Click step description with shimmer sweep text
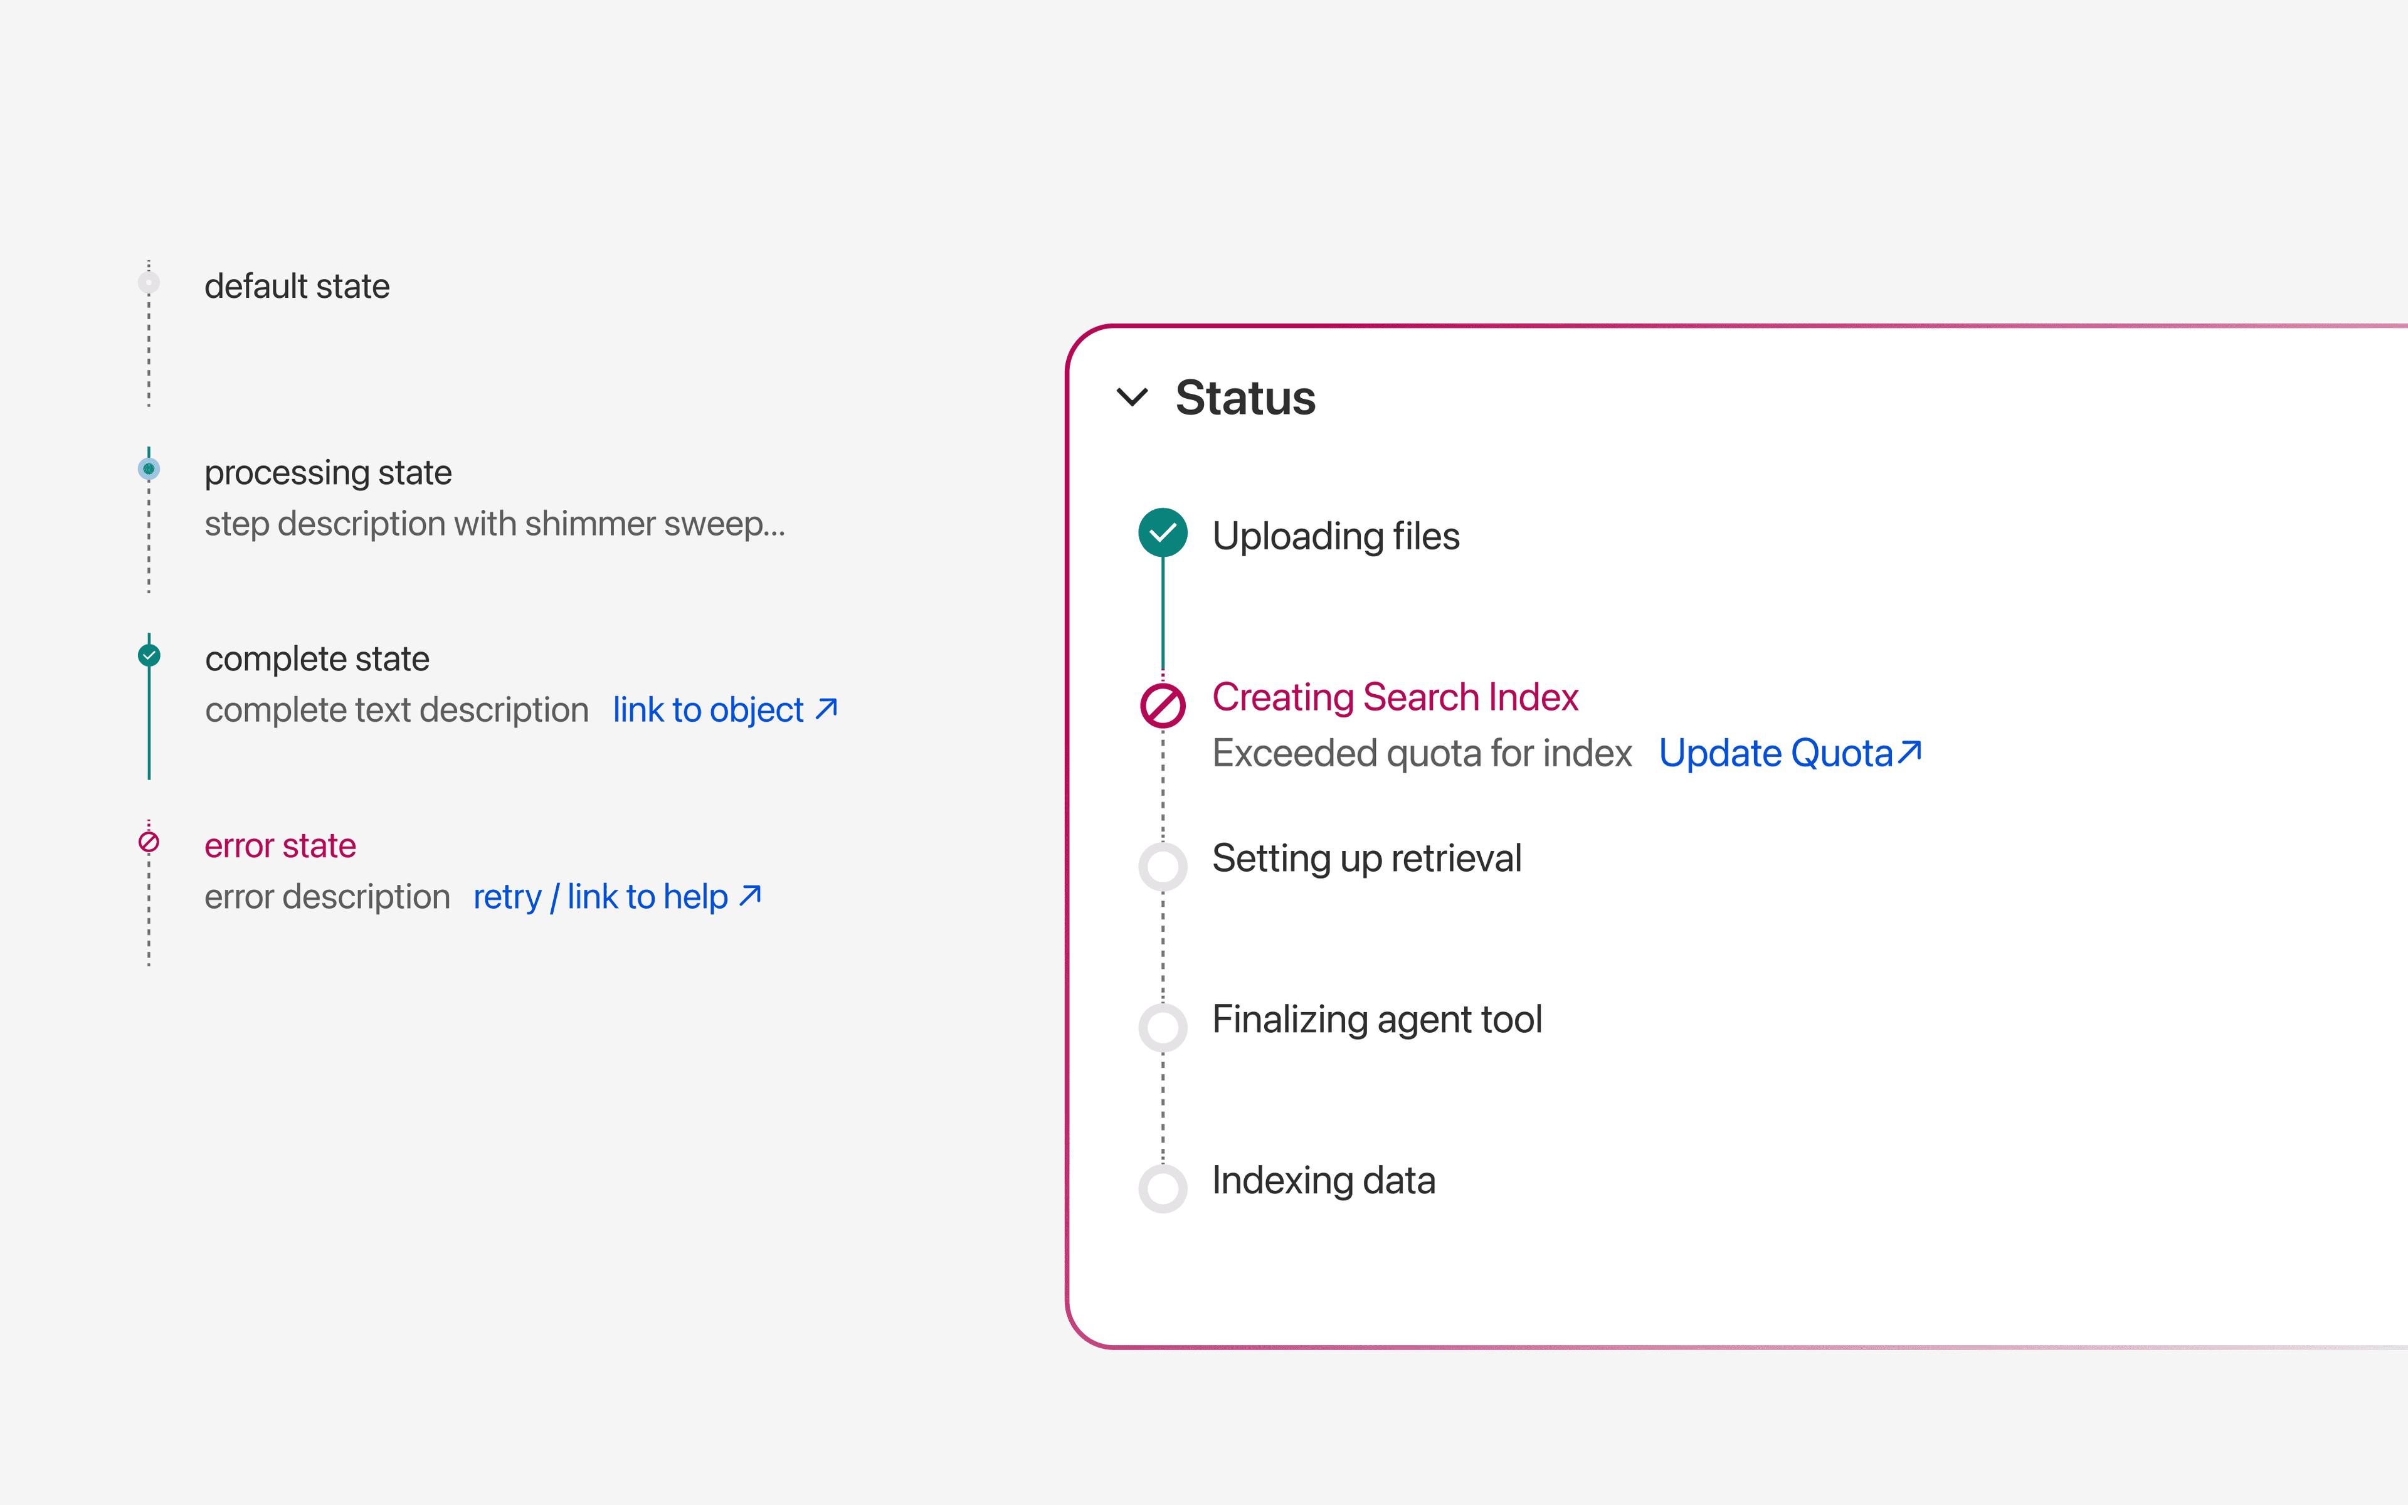 (495, 524)
